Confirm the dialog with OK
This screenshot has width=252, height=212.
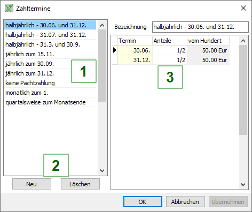[x=143, y=202]
